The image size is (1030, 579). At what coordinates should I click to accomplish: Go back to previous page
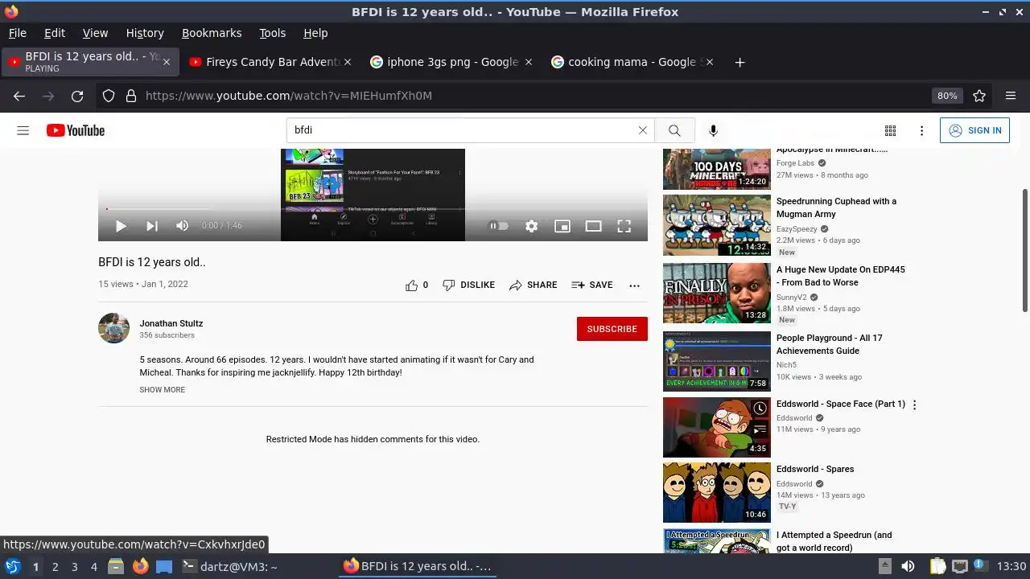coord(19,96)
